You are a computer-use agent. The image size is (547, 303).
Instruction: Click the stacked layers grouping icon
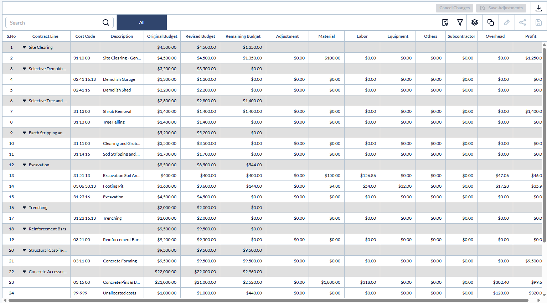tap(475, 22)
